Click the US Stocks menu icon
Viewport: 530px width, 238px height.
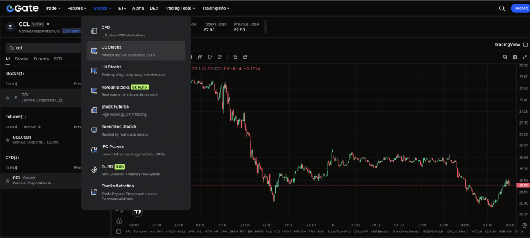94,51
